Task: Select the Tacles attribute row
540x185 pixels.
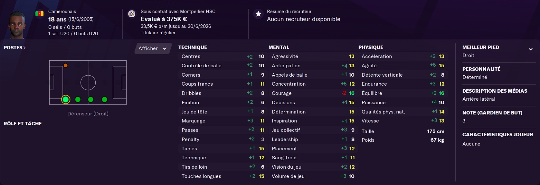Action: [223, 148]
